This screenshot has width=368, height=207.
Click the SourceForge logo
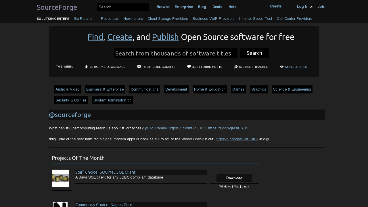[x=57, y=7]
